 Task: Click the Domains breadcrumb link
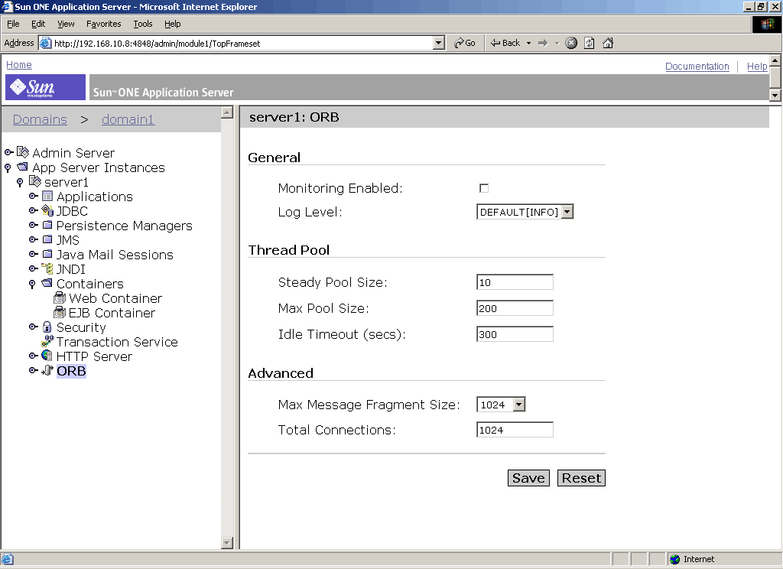coord(40,119)
